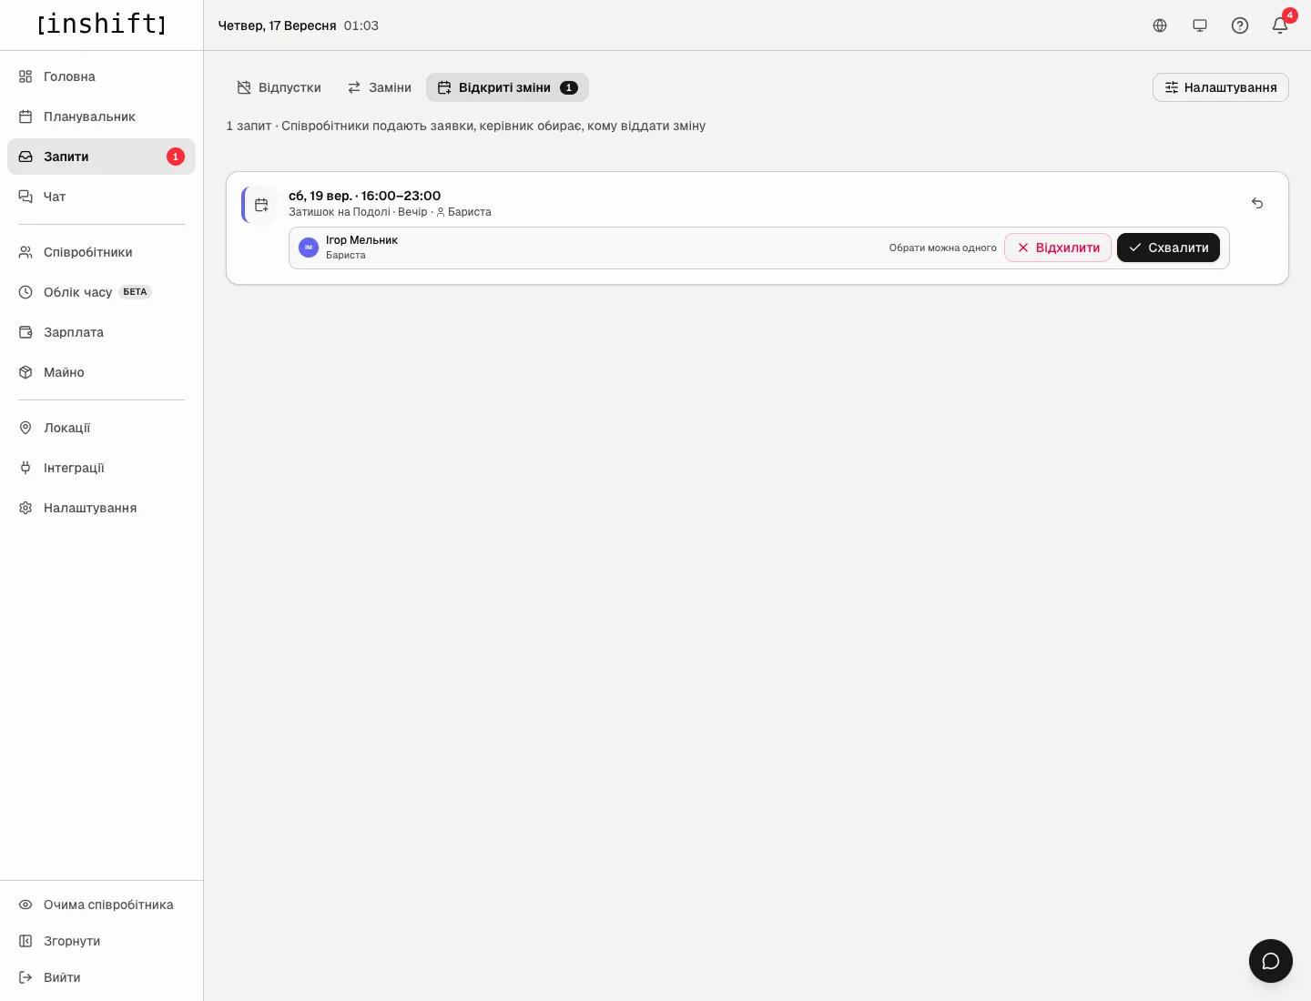The image size is (1311, 1001).
Task: Open language selector globe icon
Action: tap(1160, 25)
